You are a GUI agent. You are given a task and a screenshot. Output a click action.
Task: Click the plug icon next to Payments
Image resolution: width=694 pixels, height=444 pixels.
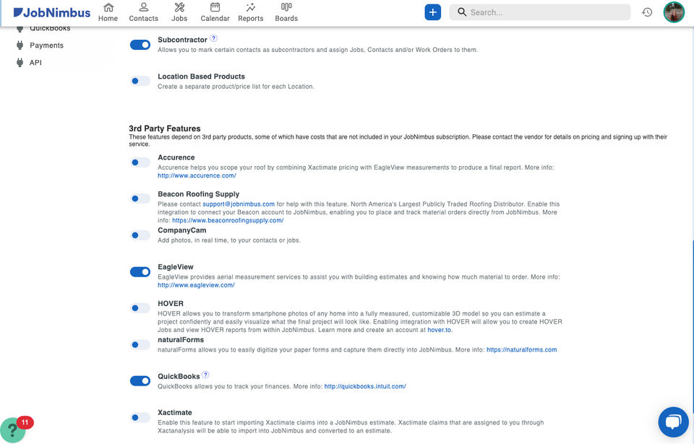pyautogui.click(x=20, y=45)
